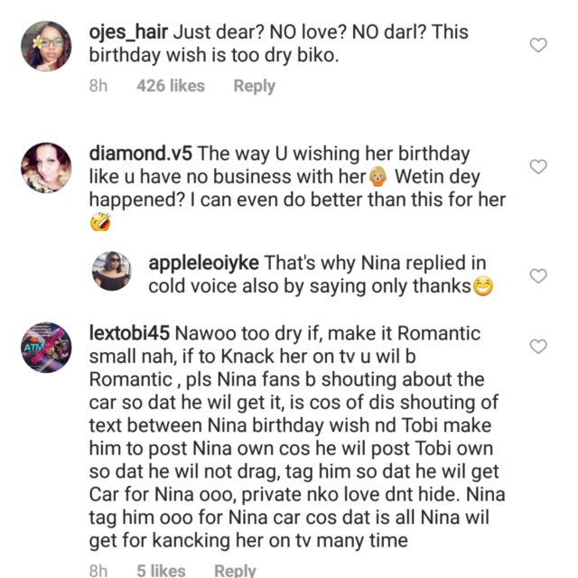Open lextobi45's profile picture
This screenshot has height=578, width=578.
[45, 348]
